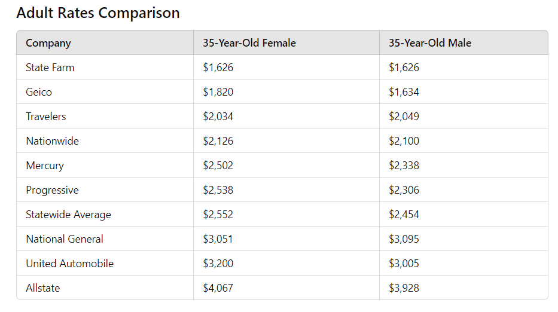The width and height of the screenshot is (558, 312).
Task: Click the Allstate company cell
Action: (43, 288)
